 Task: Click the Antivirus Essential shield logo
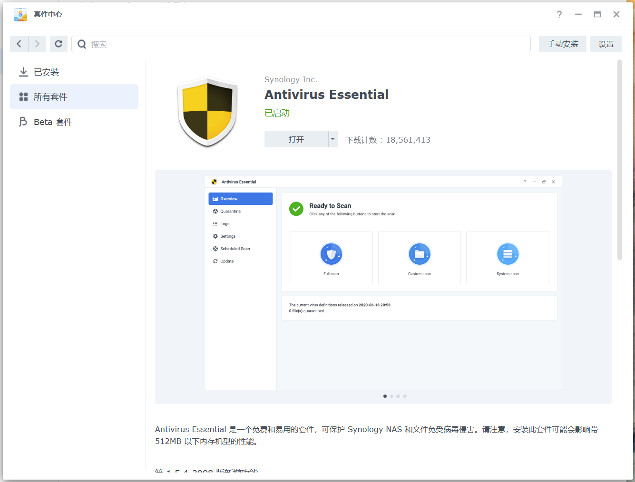tap(208, 112)
